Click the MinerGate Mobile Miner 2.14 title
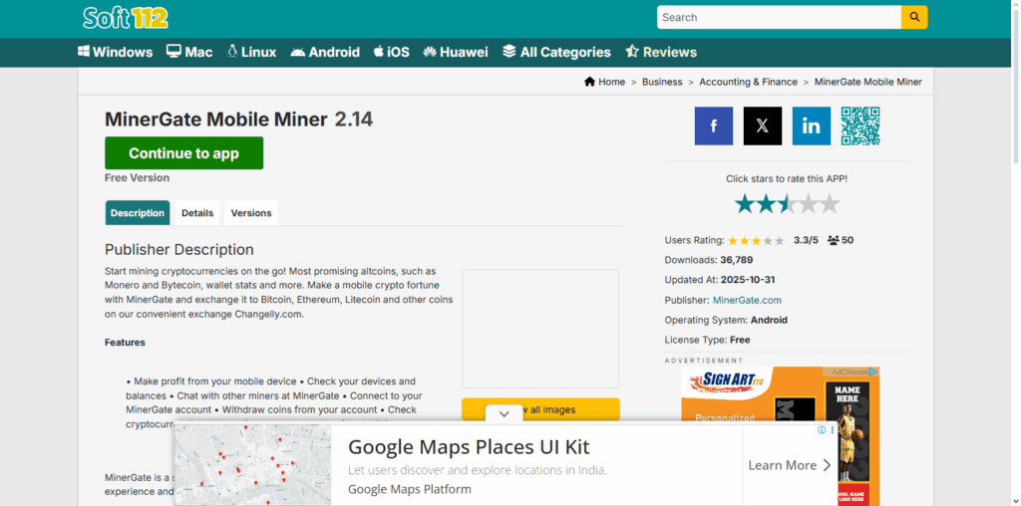This screenshot has width=1021, height=506. point(239,120)
